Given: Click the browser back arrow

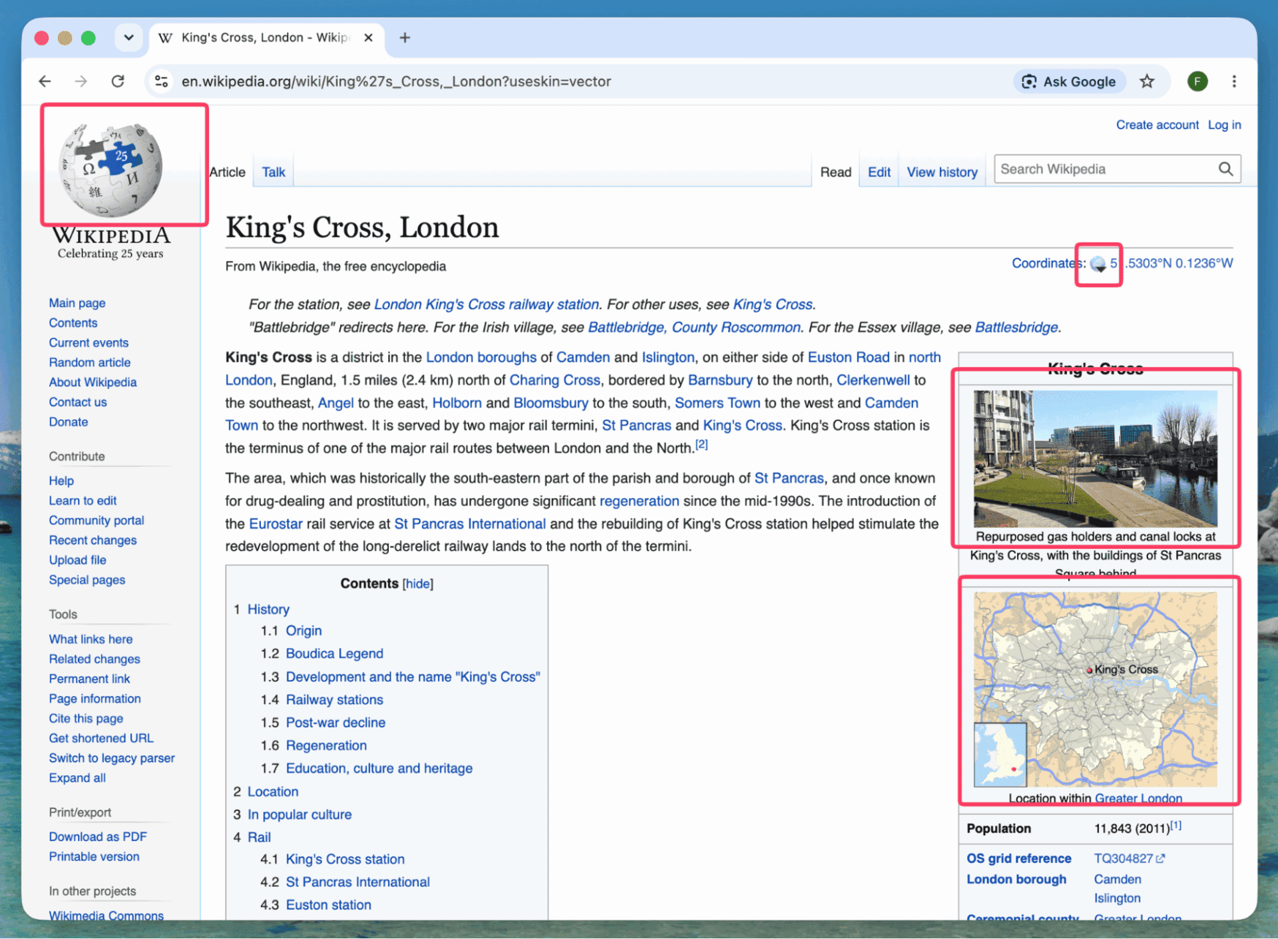Looking at the screenshot, I should point(45,81).
